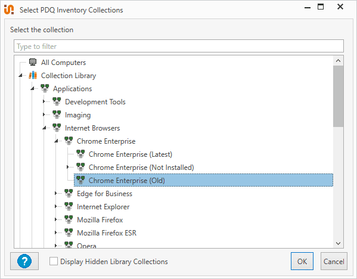The width and height of the screenshot is (357, 279).
Task: Select the Development Tools collection
Action: (95, 101)
